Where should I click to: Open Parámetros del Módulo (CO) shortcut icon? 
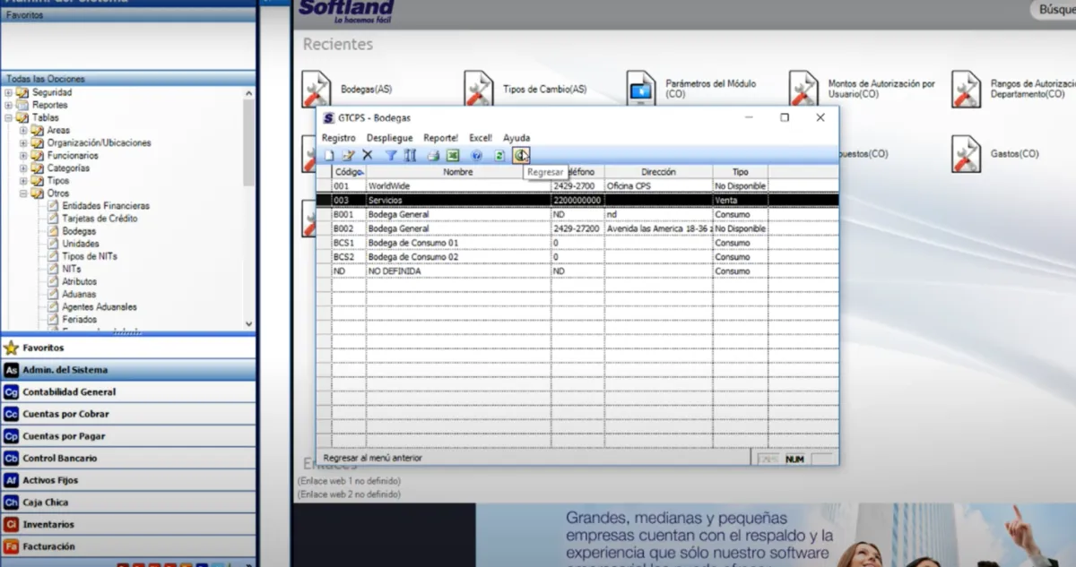[x=641, y=89]
